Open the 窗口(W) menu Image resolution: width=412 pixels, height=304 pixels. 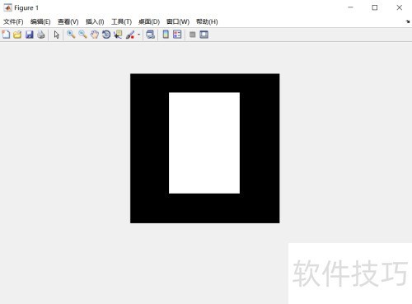point(178,21)
